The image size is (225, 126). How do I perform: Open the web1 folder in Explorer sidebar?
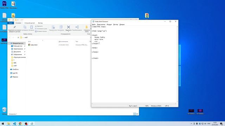point(15,65)
